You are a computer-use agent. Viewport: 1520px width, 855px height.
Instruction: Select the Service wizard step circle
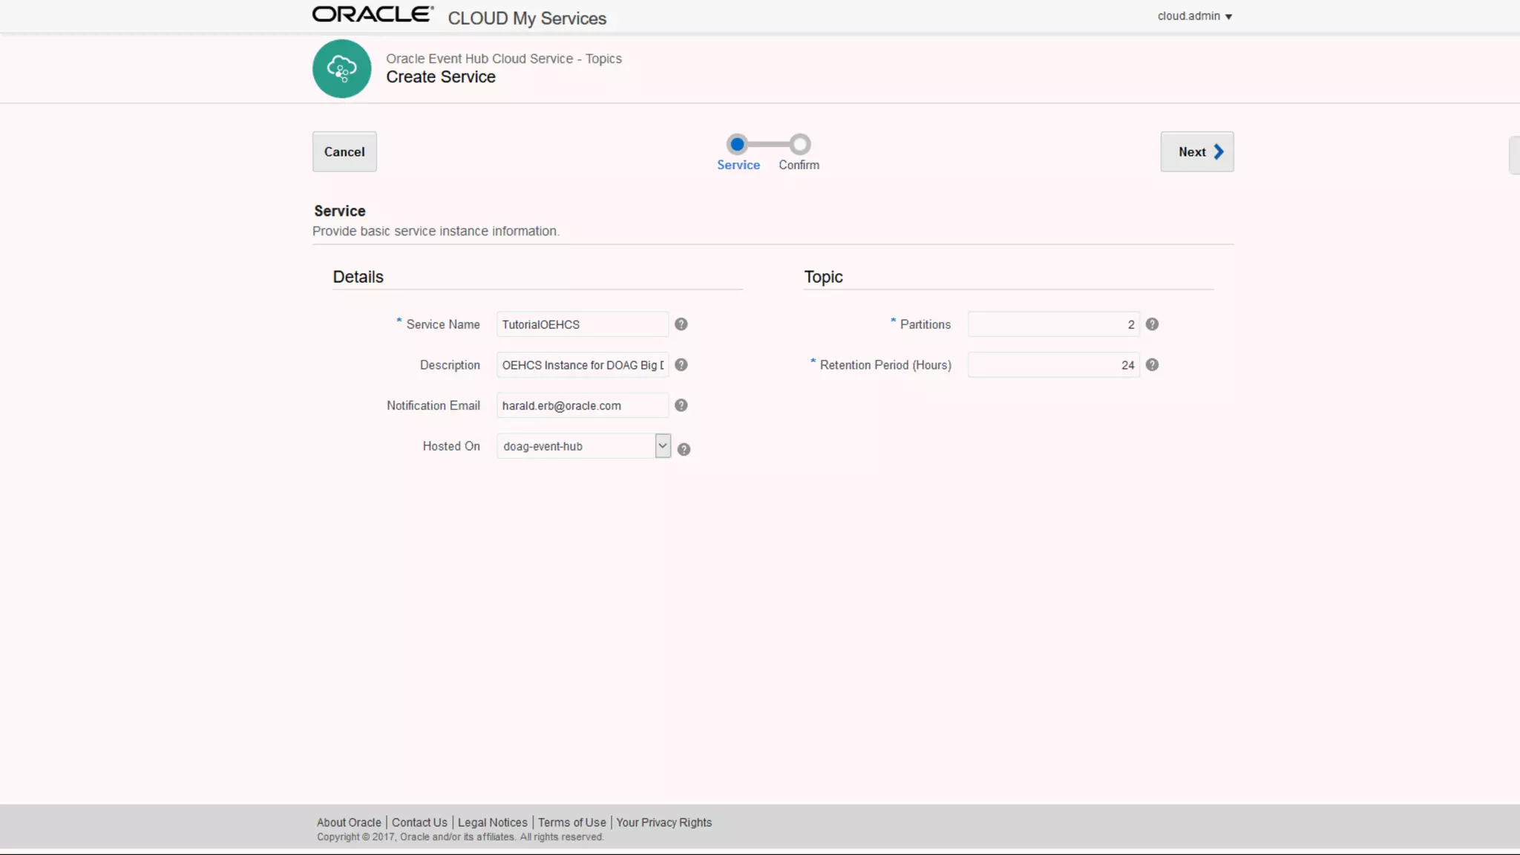737,144
